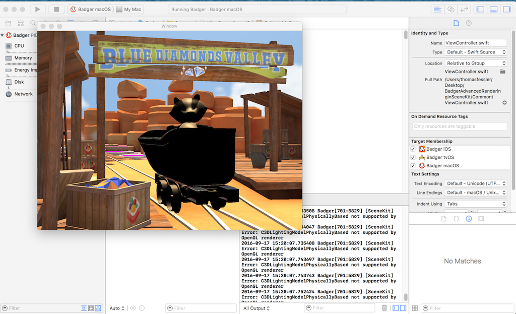Screen dimensions: 516x314
Task: Open the Indent Using dropdown
Action: [476, 203]
